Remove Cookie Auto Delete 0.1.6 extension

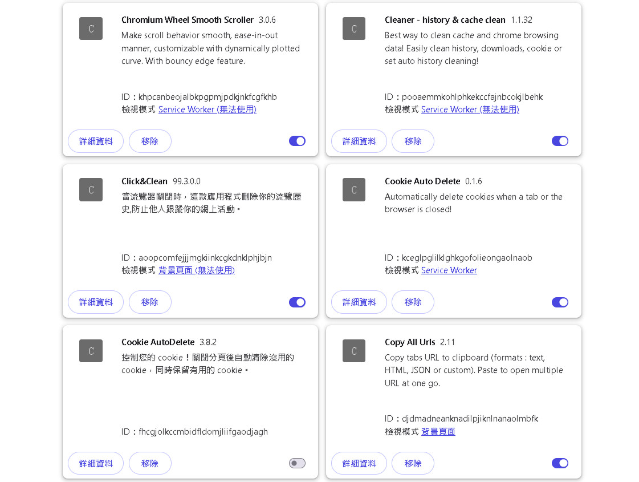point(413,302)
